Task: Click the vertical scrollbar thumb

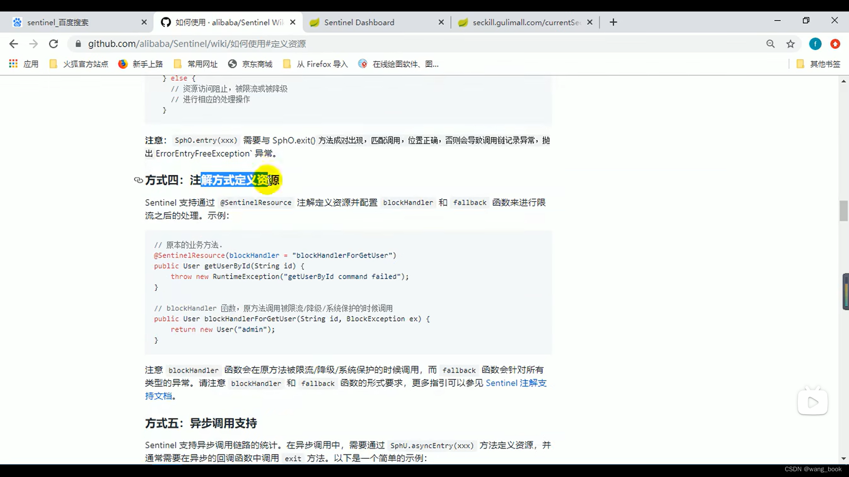Action: [843, 211]
